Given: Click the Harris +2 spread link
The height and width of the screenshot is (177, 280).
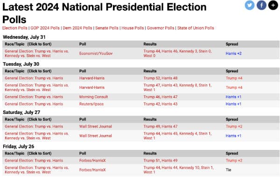Looking at the screenshot, I should [234, 53].
